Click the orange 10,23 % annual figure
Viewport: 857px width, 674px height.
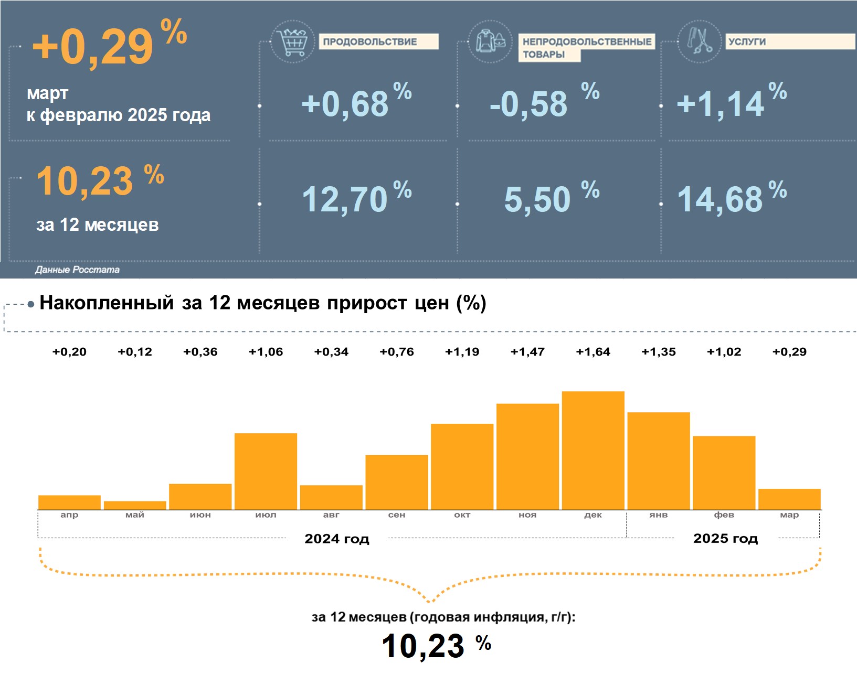click(100, 180)
